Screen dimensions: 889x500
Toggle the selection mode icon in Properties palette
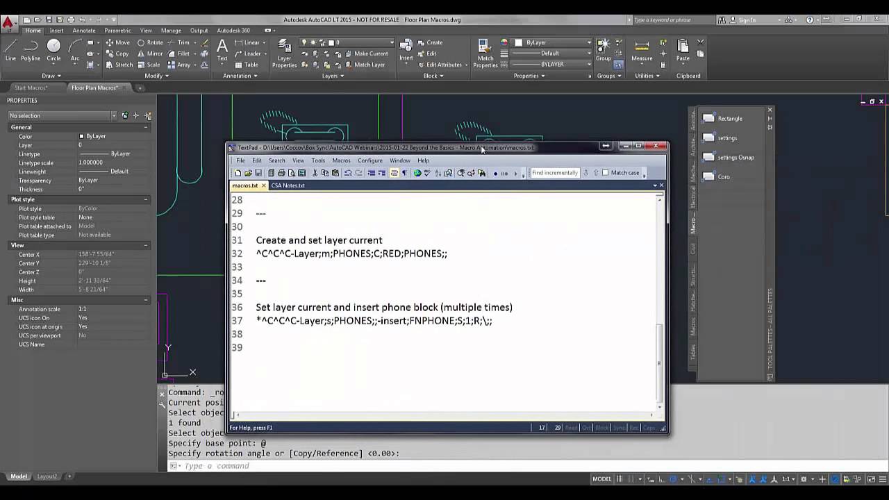[x=124, y=116]
